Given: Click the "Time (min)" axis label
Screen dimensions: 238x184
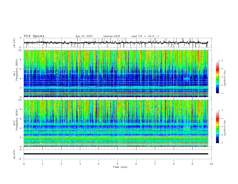Looking at the screenshot, I should pos(120,167).
